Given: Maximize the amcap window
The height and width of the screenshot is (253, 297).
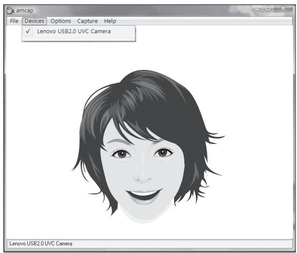Looking at the screenshot, I should (268, 9).
